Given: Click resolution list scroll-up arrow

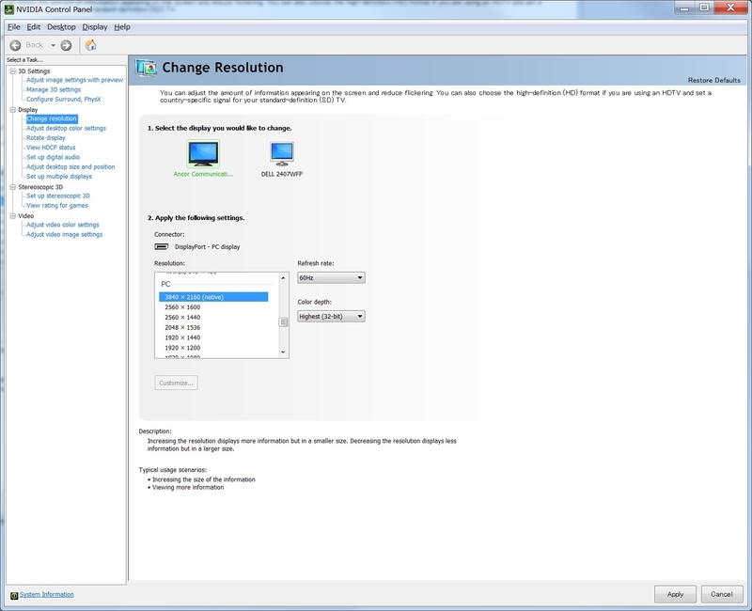Looking at the screenshot, I should point(283,277).
